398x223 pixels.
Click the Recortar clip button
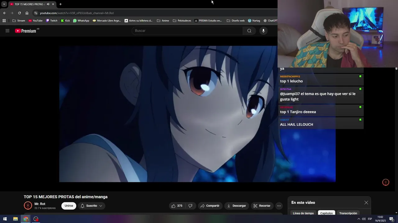click(x=262, y=206)
